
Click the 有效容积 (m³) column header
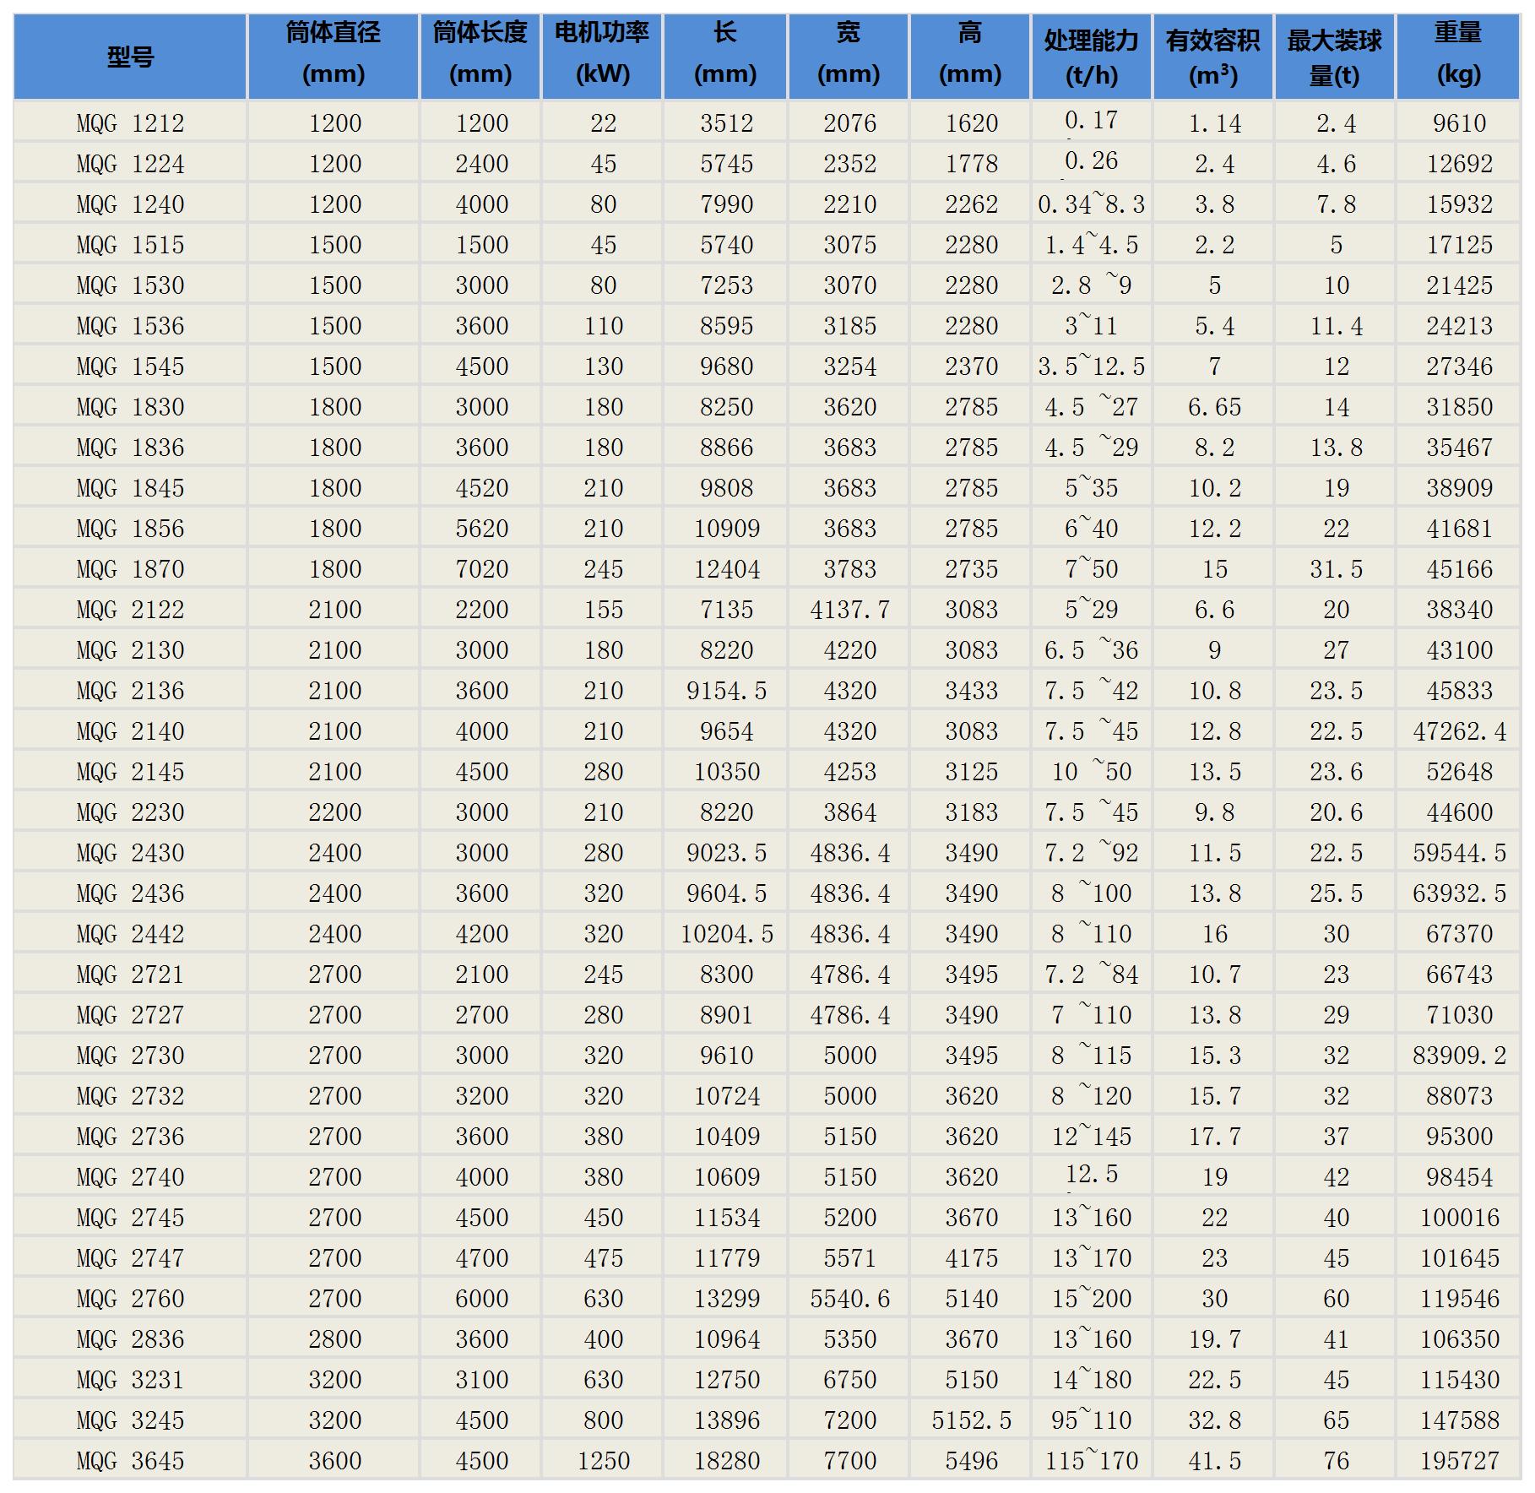(x=1213, y=57)
